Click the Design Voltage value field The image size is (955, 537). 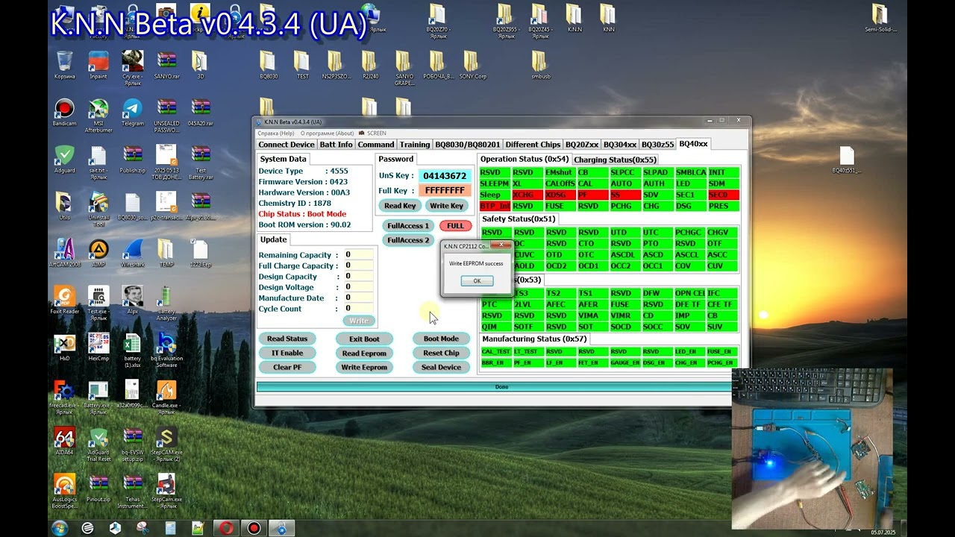pyautogui.click(x=358, y=287)
